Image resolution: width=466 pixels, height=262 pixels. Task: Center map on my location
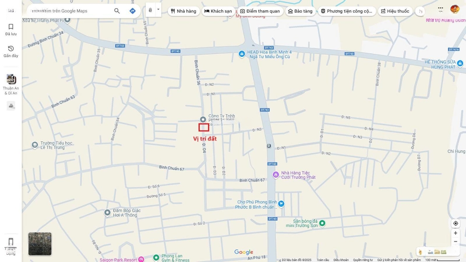point(455,223)
